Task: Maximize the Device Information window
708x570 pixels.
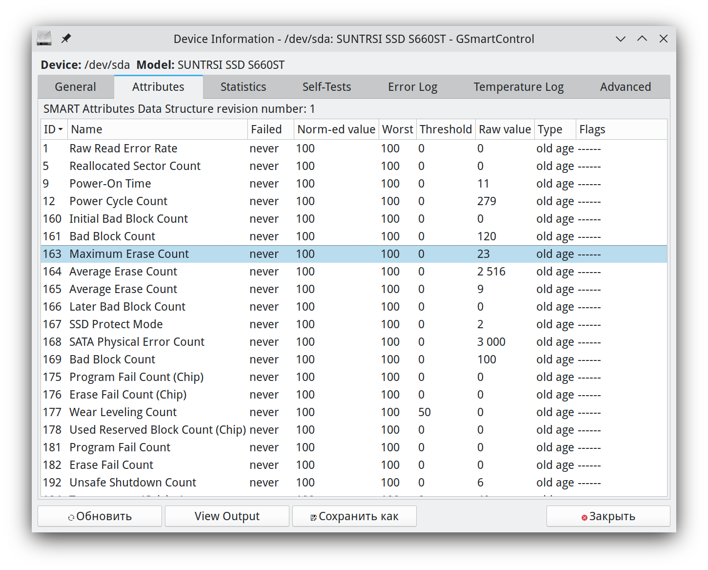Action: 642,39
